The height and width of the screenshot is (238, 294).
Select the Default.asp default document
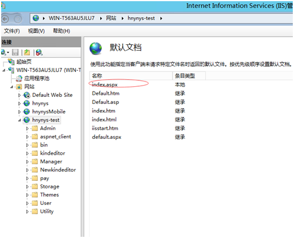point(105,102)
